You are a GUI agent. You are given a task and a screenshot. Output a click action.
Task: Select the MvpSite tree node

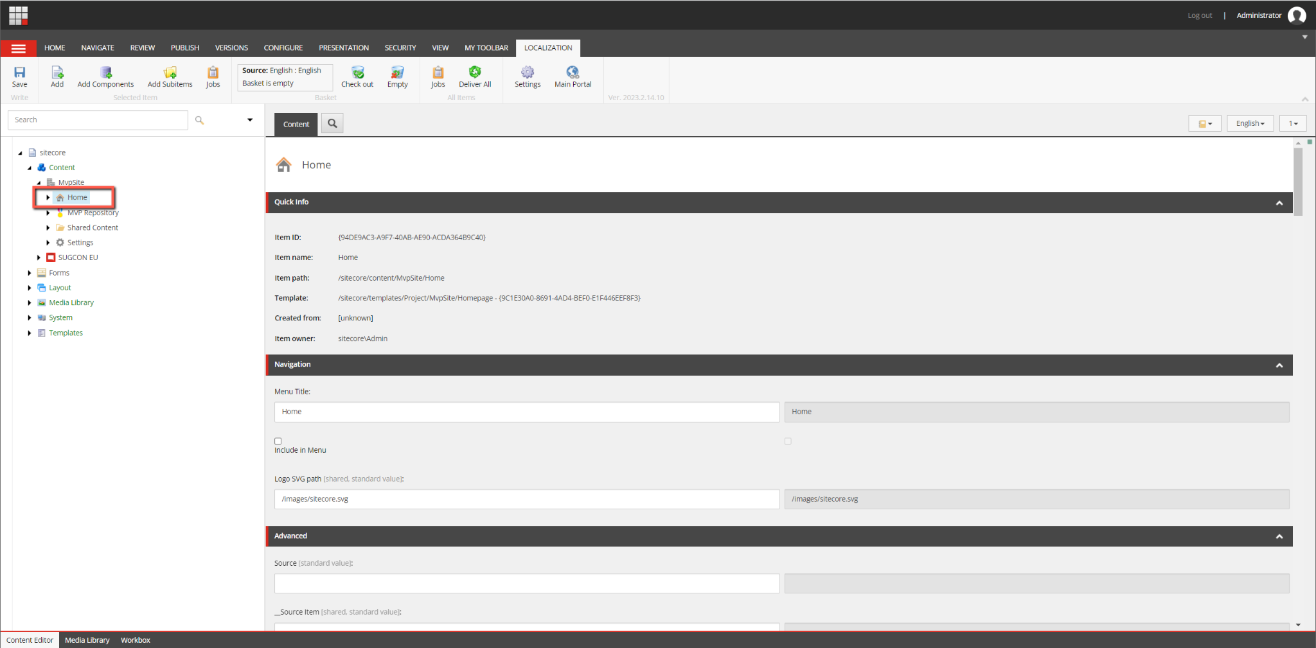(x=71, y=182)
